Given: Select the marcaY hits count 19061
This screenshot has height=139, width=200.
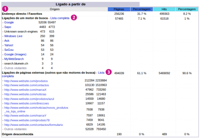Looking at the screenshot, I should point(101,115).
